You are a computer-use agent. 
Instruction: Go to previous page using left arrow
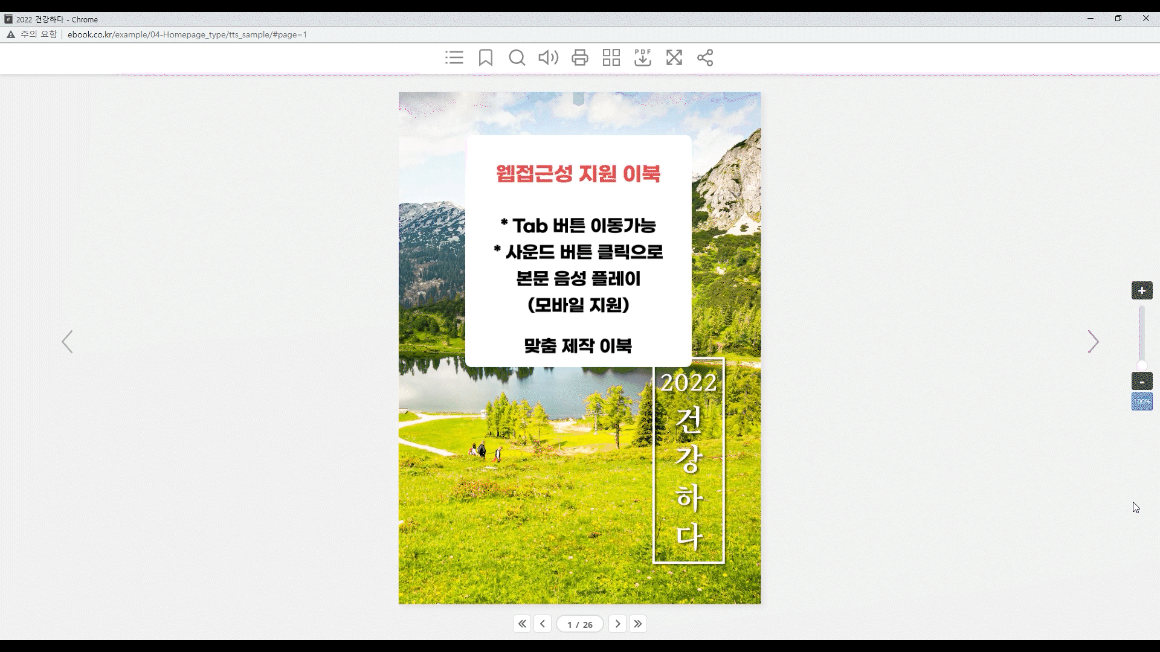(67, 342)
